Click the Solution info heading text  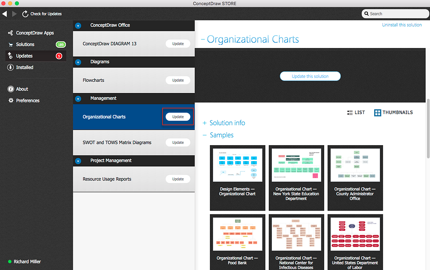227,123
